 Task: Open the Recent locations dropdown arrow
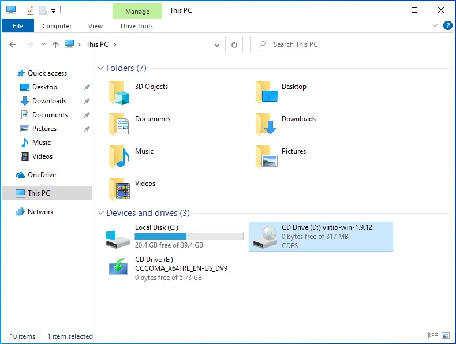pos(43,44)
